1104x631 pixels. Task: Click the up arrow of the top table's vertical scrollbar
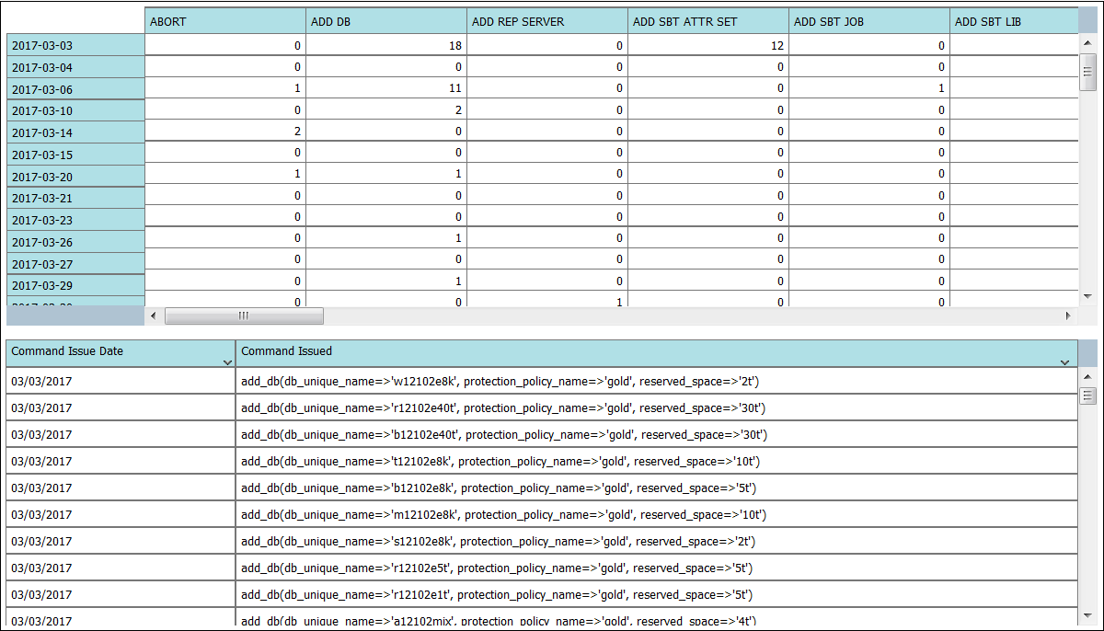(1087, 42)
